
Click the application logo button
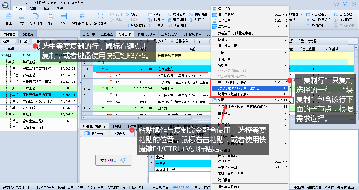pyautogui.click(x=5, y=5)
